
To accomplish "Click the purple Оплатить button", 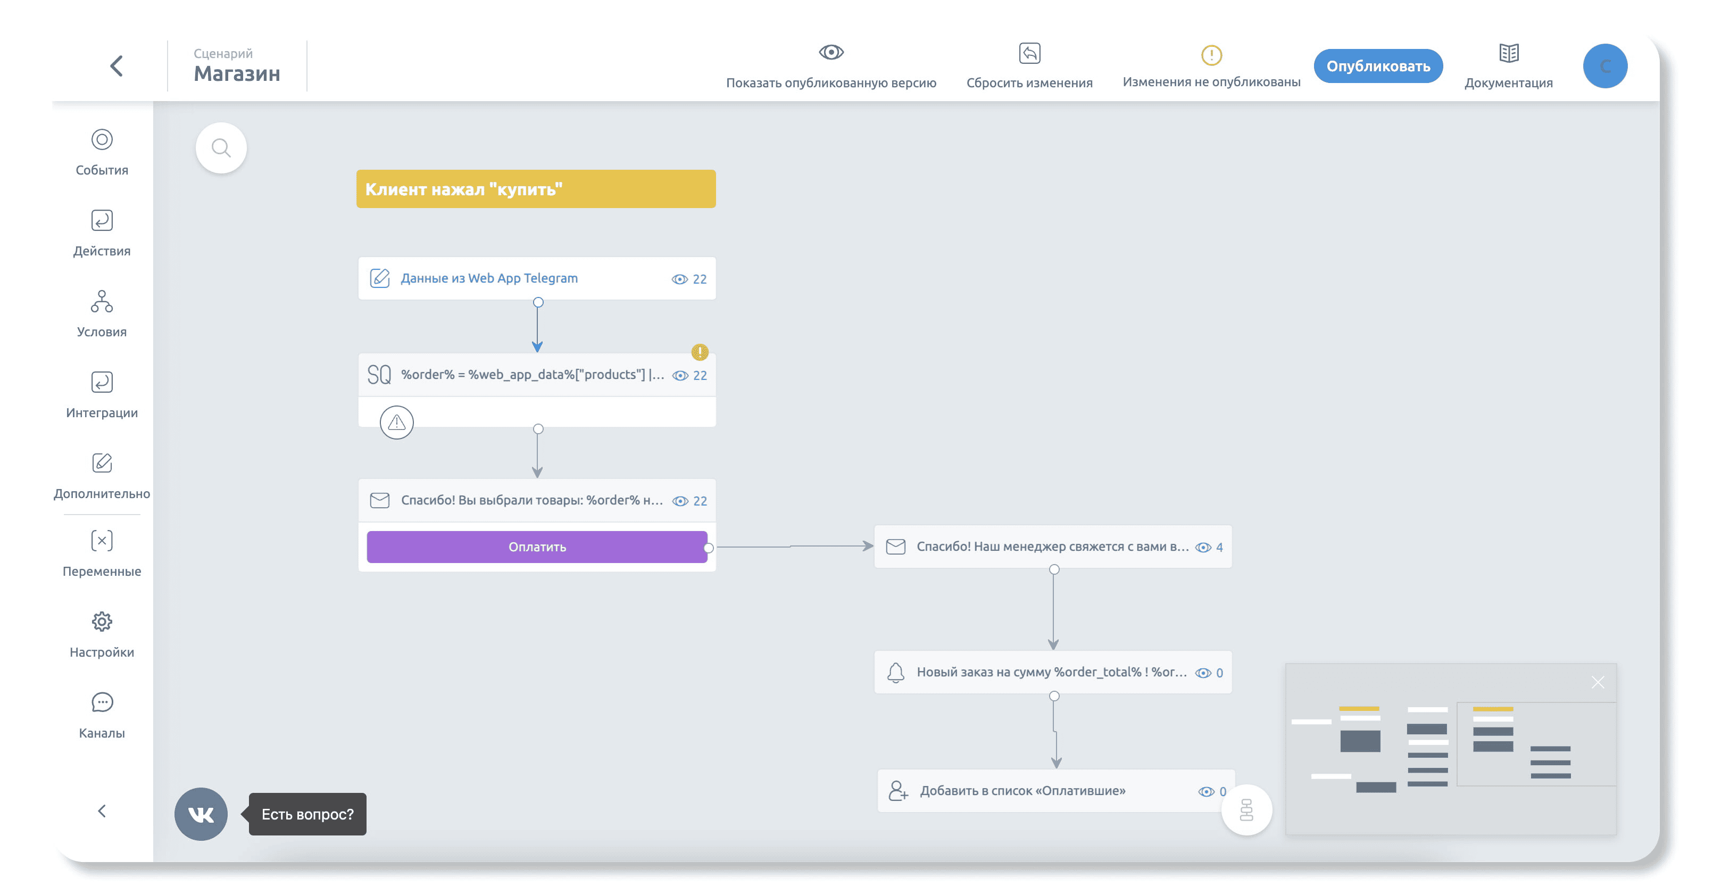I will [537, 547].
